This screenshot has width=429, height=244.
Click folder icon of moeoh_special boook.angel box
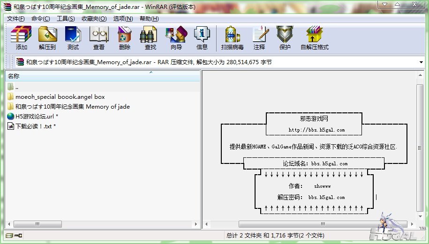[x=10, y=97]
